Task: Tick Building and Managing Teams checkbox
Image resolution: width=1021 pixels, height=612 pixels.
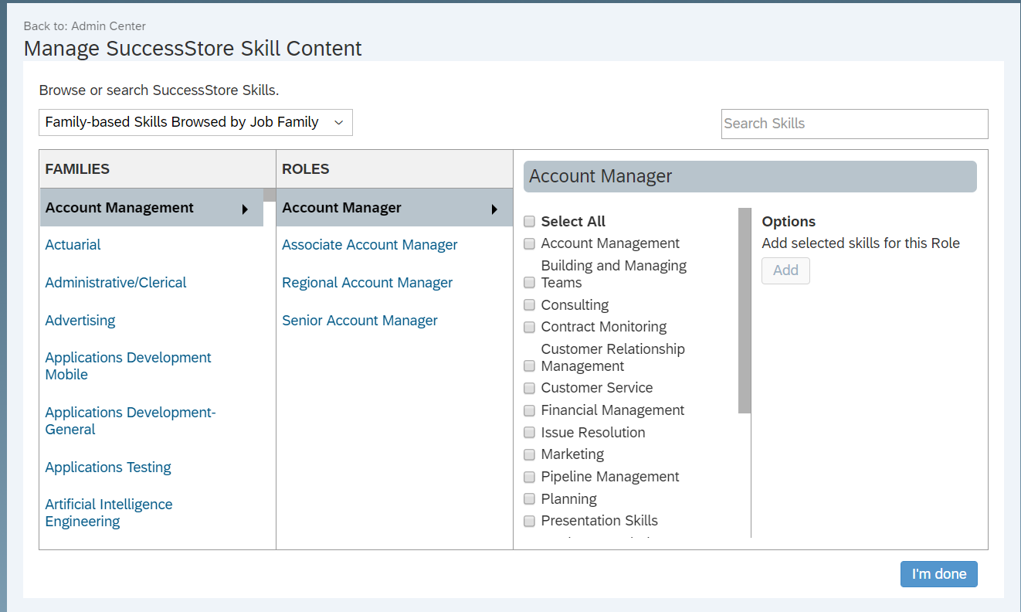Action: click(x=529, y=283)
